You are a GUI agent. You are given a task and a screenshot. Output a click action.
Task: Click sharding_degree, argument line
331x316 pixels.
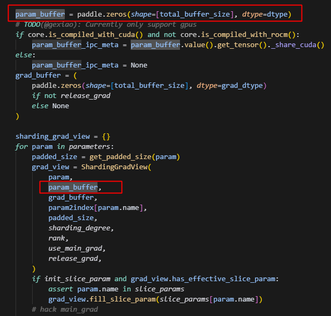pyautogui.click(x=81, y=228)
